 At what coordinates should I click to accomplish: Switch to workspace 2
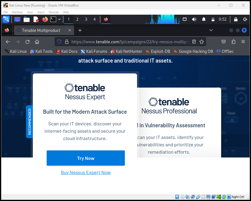pyautogui.click(x=77, y=19)
